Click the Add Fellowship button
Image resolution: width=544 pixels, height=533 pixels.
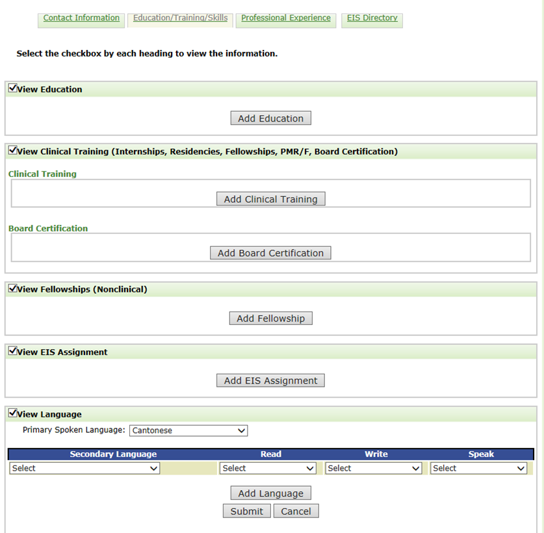point(270,318)
